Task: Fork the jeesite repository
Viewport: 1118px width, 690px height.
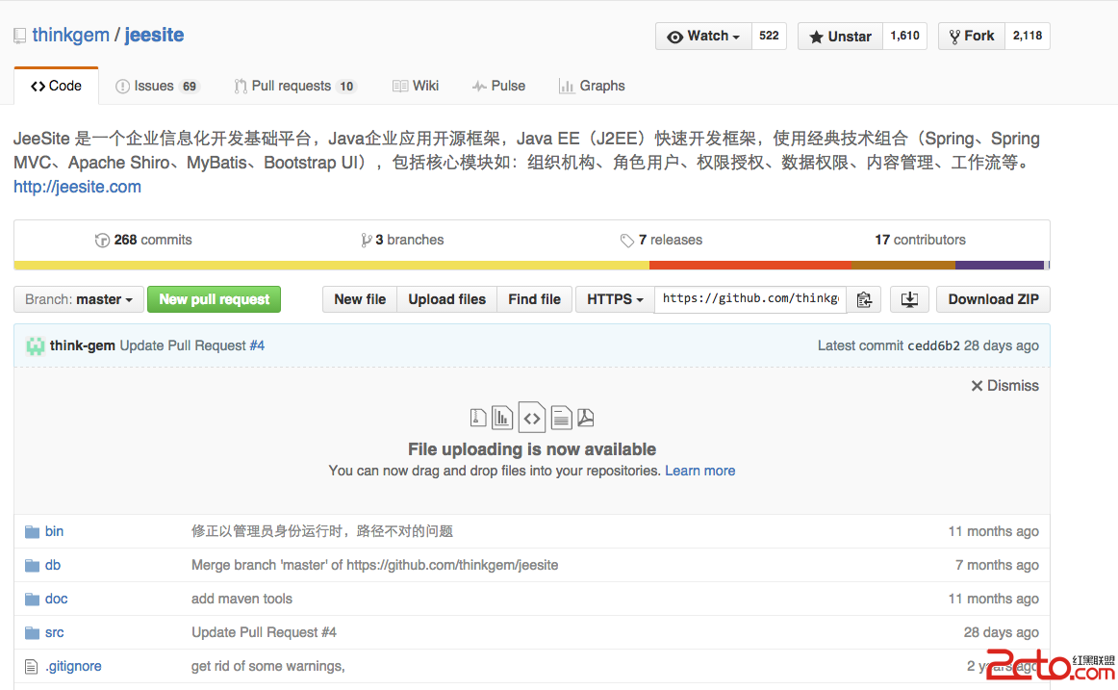Action: [972, 37]
